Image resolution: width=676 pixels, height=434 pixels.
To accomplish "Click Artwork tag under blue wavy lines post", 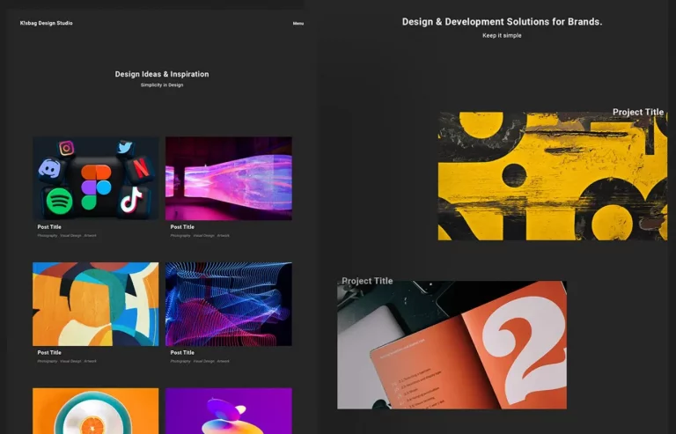I will click(x=224, y=361).
